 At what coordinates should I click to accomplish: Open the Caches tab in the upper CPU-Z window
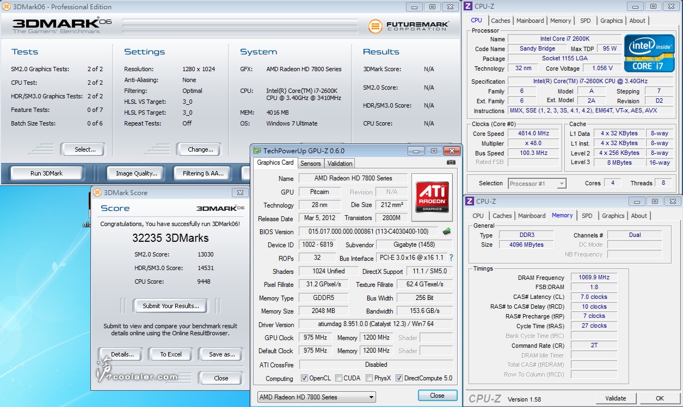click(x=501, y=21)
